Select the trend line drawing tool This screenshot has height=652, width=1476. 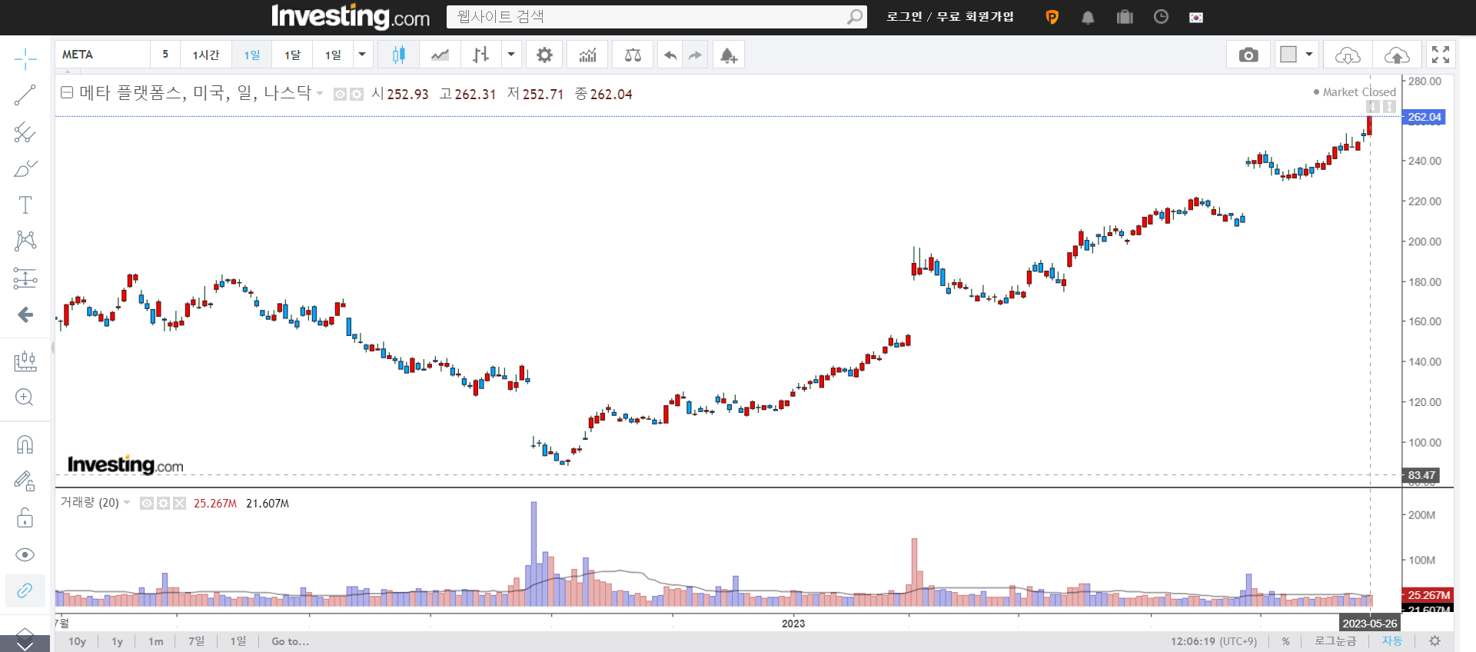(25, 95)
